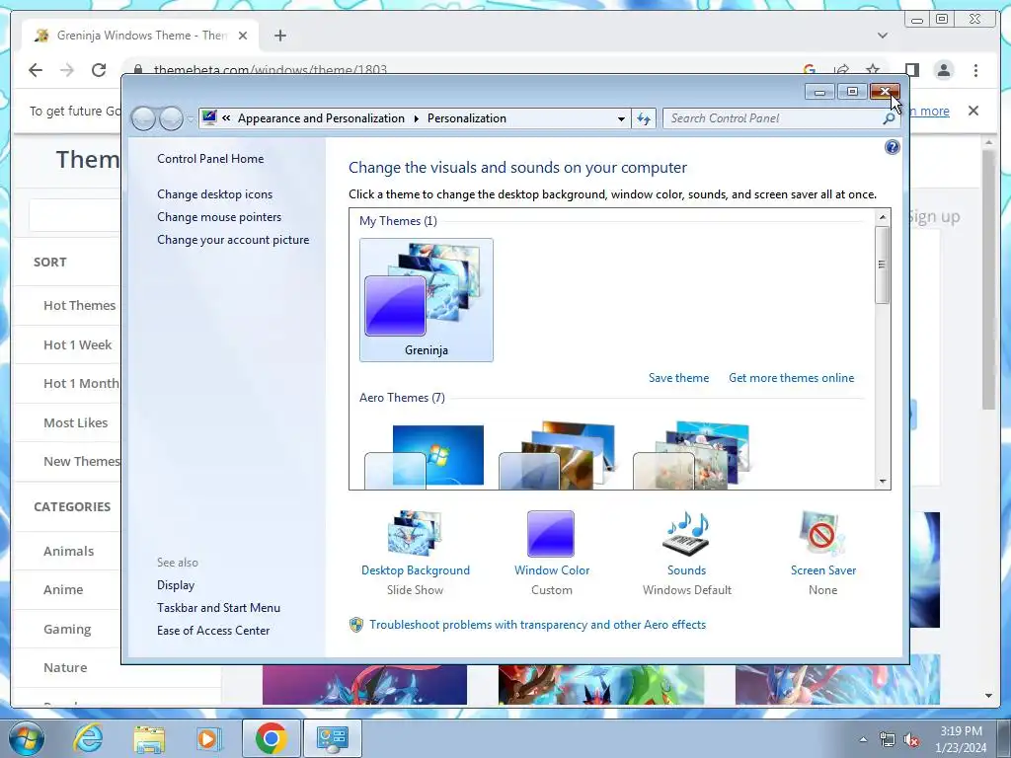Click the Desktop Background text link
This screenshot has height=758, width=1011.
tap(416, 570)
